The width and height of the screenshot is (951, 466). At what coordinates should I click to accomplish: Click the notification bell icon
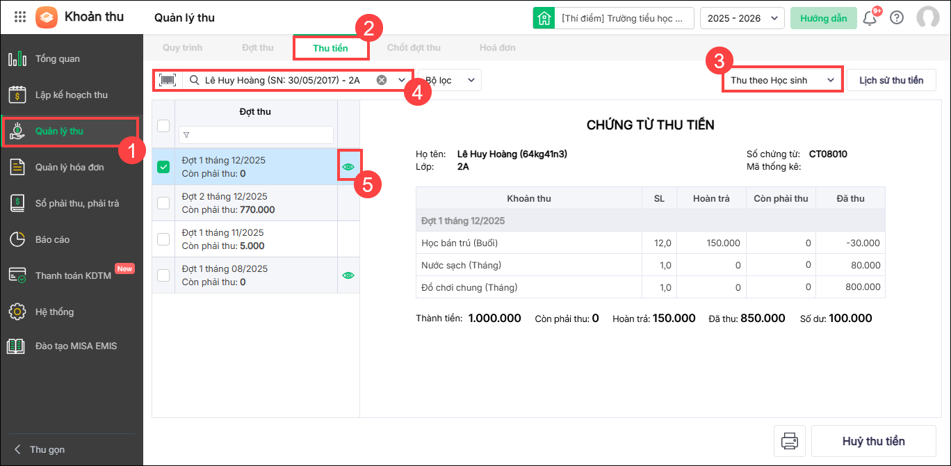click(x=869, y=18)
